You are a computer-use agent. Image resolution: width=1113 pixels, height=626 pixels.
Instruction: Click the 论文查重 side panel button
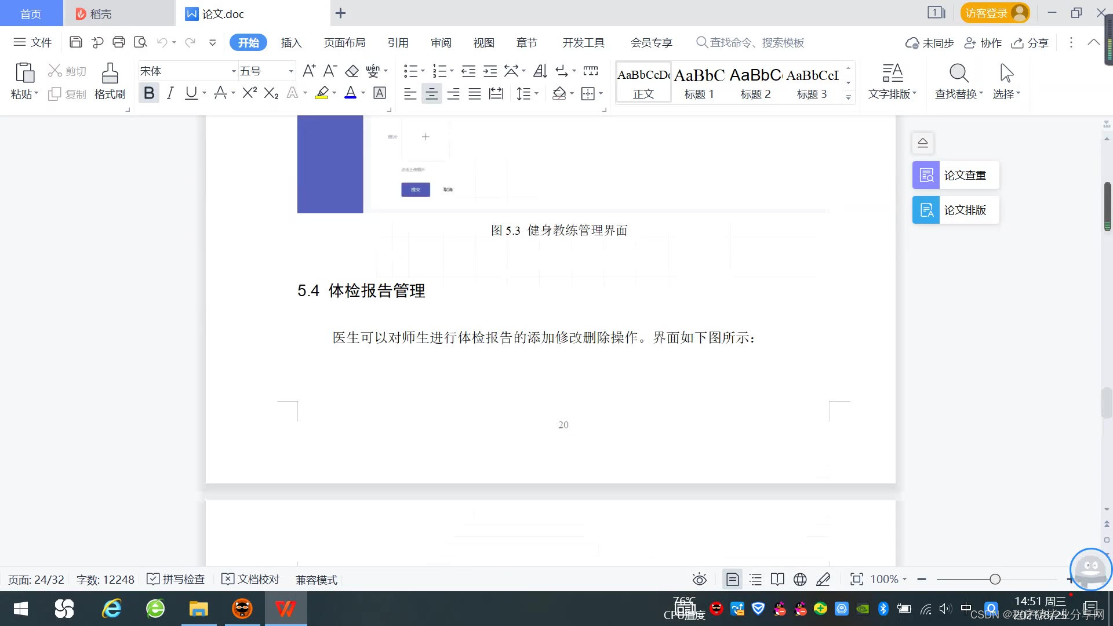pyautogui.click(x=955, y=175)
